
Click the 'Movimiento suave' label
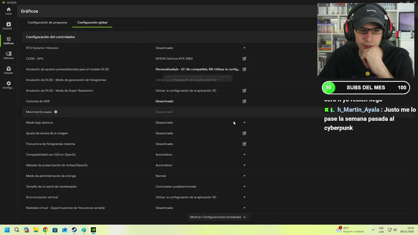(39, 112)
